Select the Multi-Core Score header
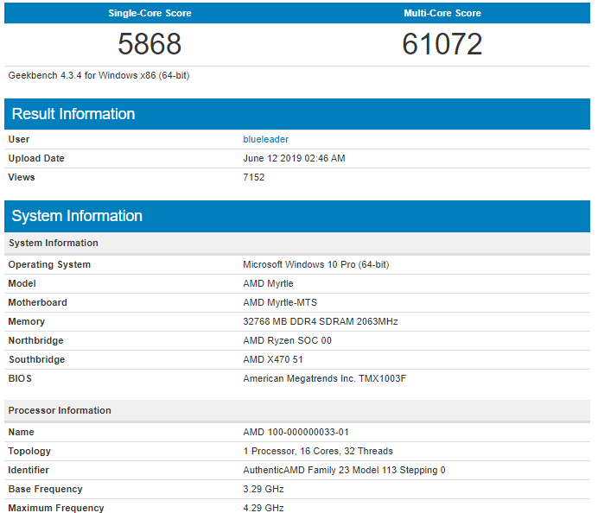The image size is (598, 513). (442, 13)
